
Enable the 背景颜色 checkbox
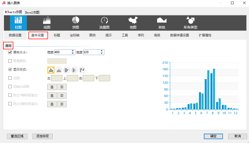[x=10, y=61]
